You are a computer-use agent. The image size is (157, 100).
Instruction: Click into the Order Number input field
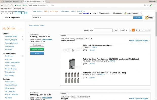[x=103, y=30]
